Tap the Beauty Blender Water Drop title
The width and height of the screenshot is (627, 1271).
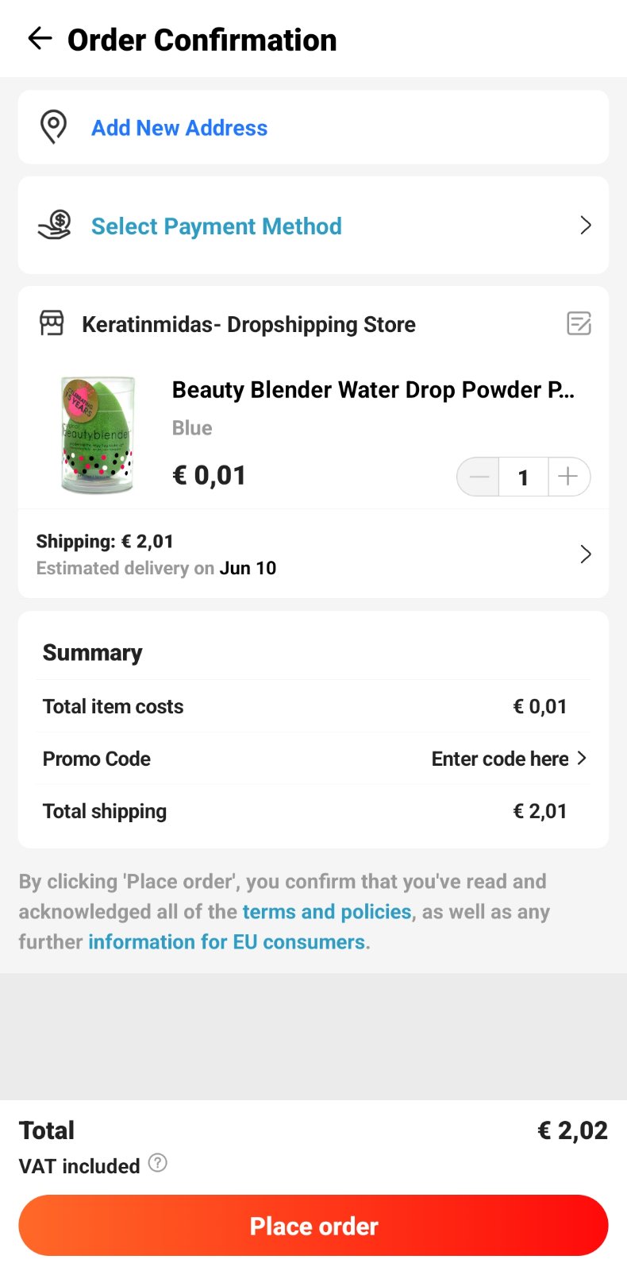(373, 390)
